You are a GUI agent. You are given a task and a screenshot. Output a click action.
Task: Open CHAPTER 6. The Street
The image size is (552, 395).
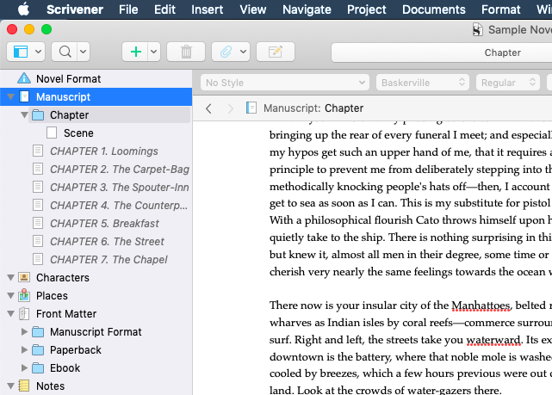point(107,242)
